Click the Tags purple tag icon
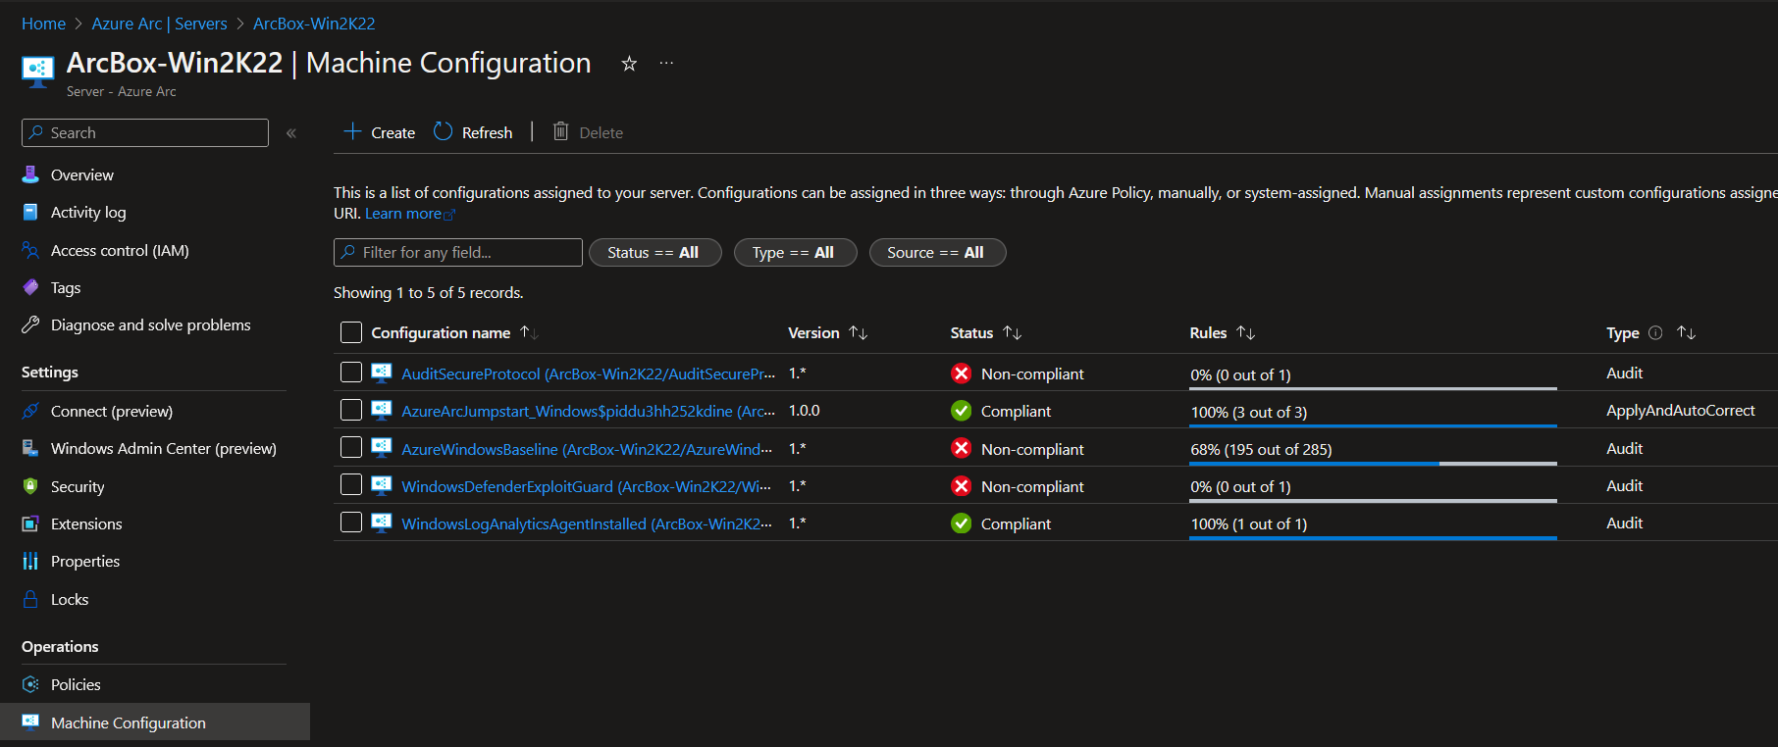 click(x=30, y=287)
